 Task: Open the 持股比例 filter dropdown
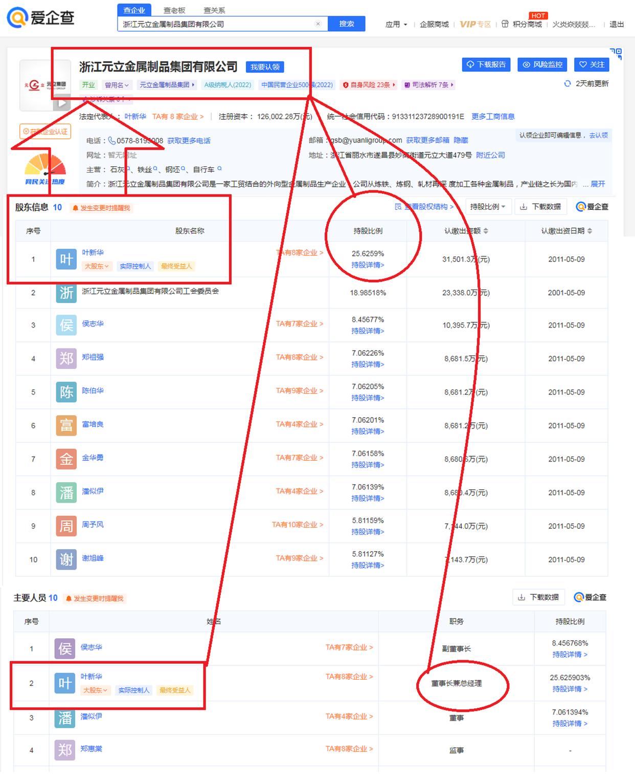488,207
